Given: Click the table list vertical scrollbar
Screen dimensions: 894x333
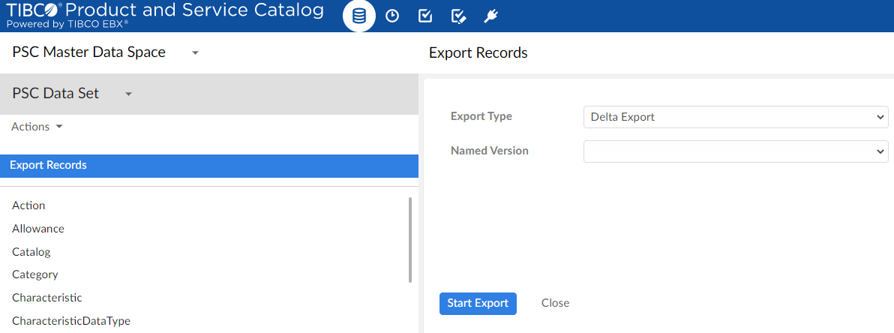Looking at the screenshot, I should pyautogui.click(x=410, y=240).
